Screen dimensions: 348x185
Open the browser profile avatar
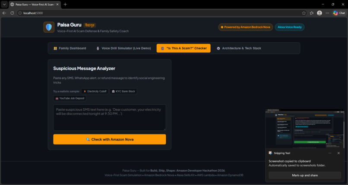pyautogui.click(x=320, y=13)
